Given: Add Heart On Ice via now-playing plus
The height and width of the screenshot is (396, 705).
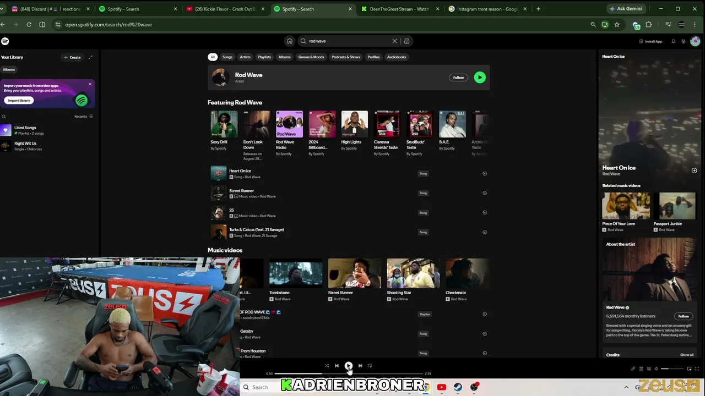Looking at the screenshot, I should (x=694, y=170).
